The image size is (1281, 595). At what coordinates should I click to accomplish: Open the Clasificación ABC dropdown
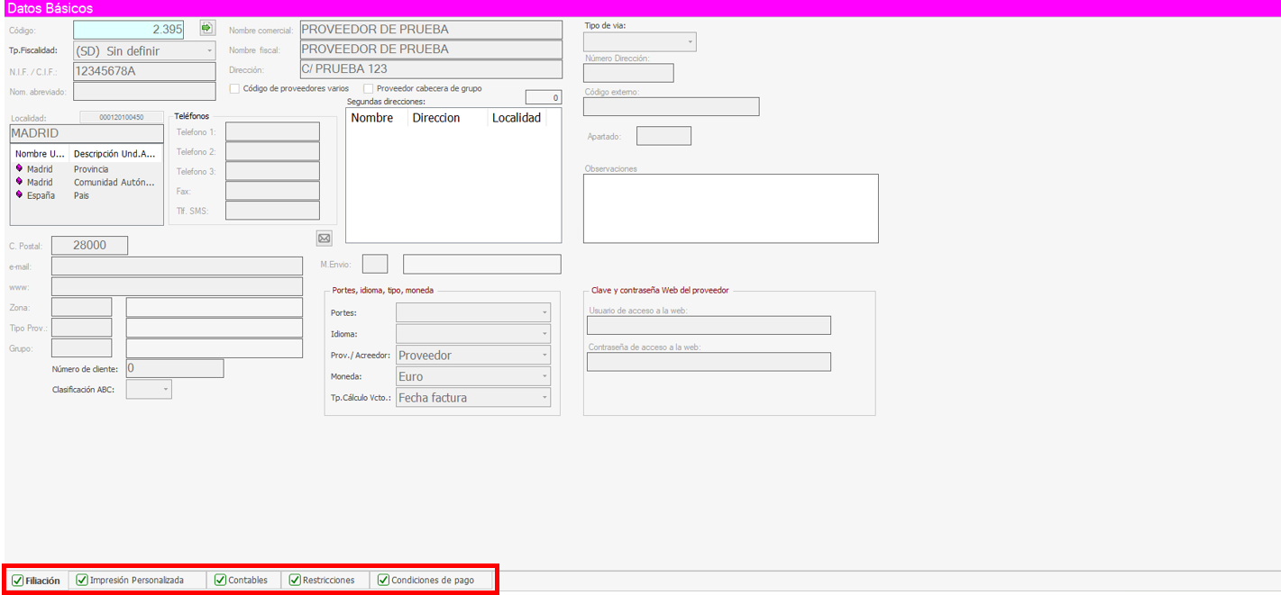tap(165, 390)
